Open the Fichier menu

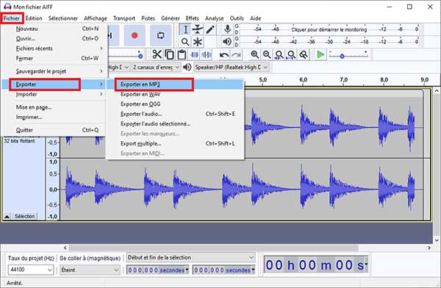pos(12,18)
